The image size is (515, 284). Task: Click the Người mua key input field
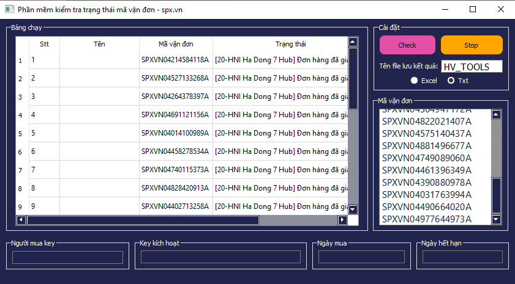coord(67,257)
